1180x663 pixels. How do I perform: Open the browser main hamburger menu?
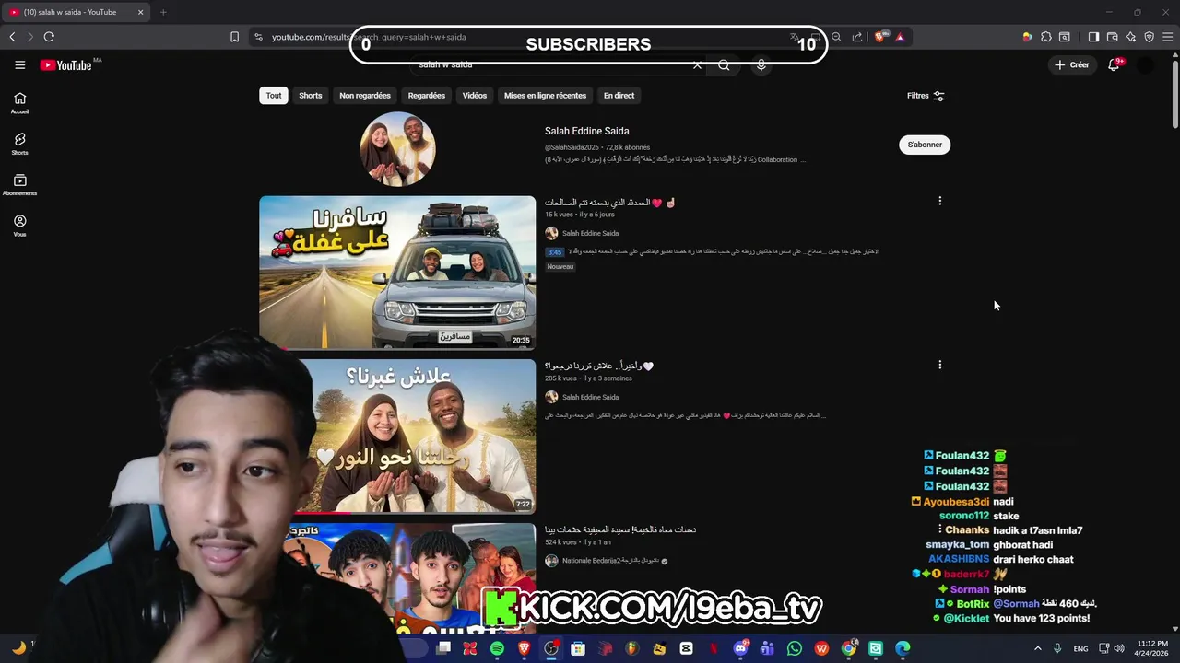(1168, 37)
